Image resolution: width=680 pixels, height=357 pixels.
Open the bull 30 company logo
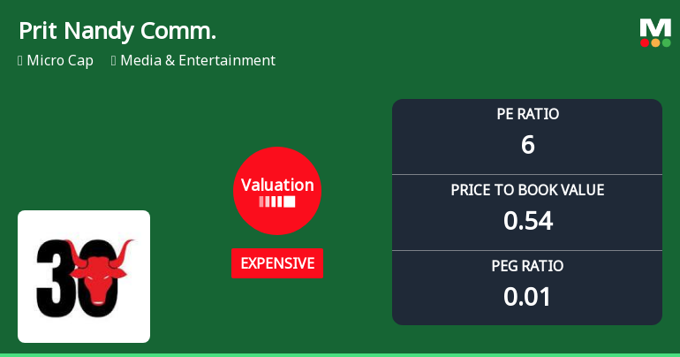click(84, 276)
